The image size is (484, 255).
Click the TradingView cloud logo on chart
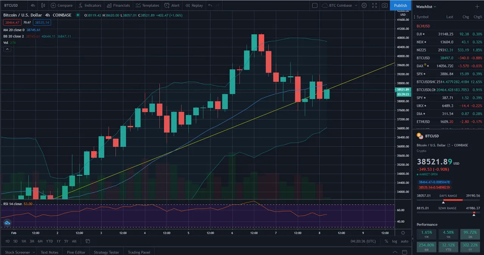[7, 223]
